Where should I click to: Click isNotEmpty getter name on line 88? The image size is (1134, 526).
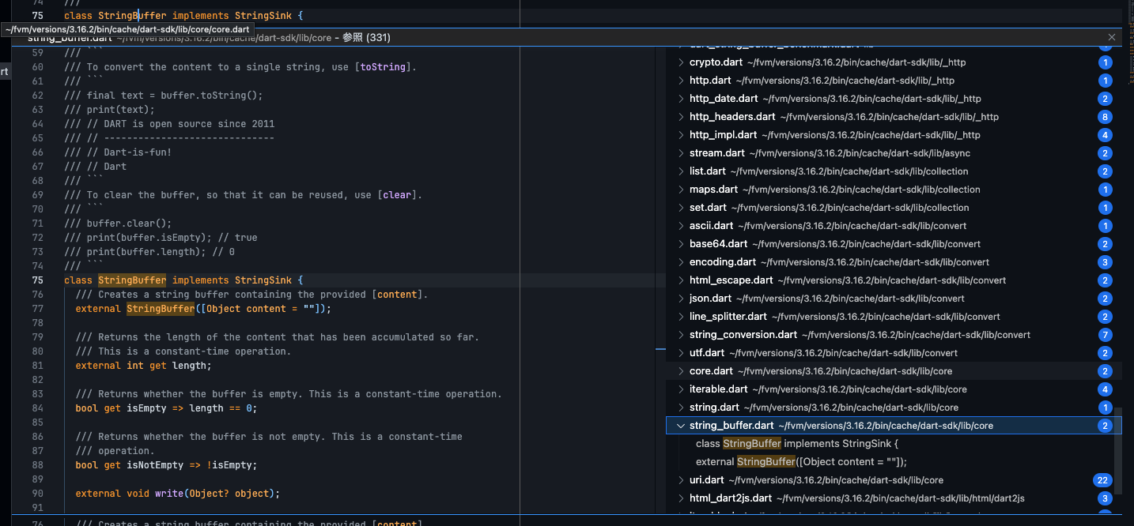[x=155, y=465]
